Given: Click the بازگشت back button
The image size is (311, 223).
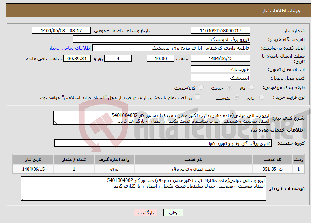Looking at the screenshot, I should click(x=146, y=212).
